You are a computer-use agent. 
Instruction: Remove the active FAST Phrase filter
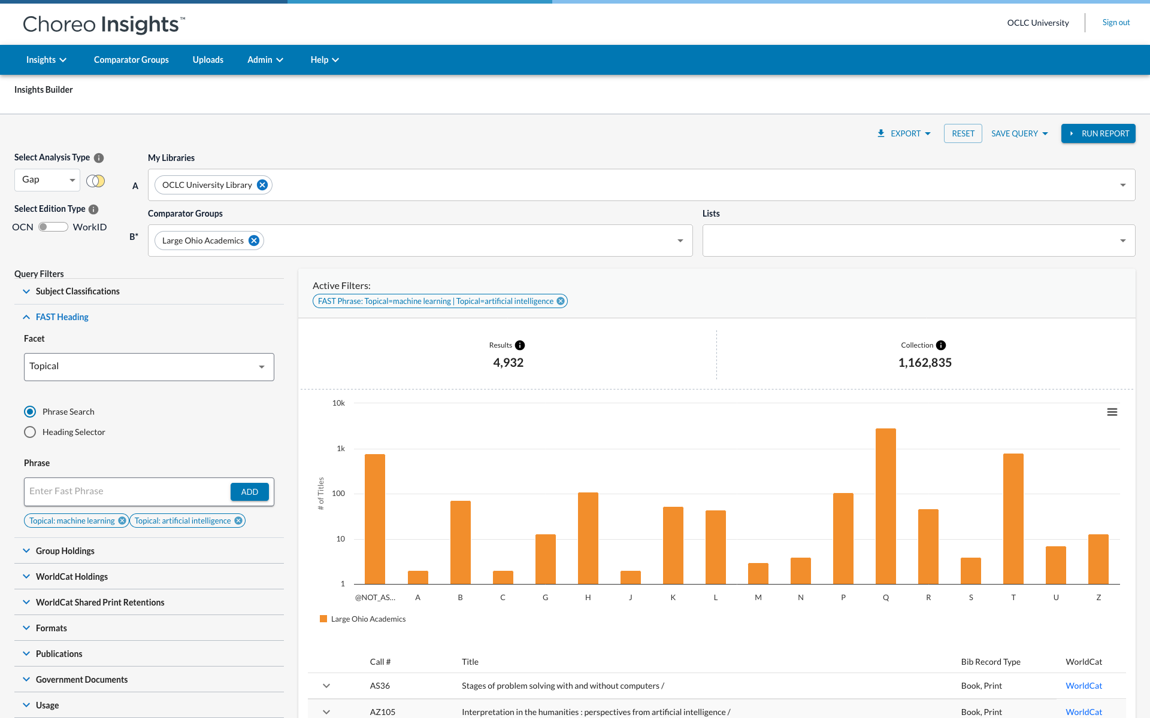561,301
